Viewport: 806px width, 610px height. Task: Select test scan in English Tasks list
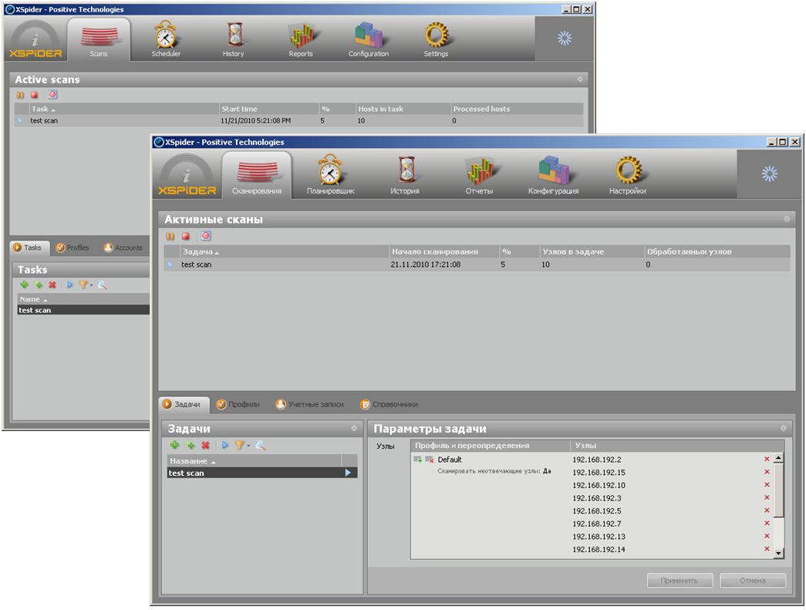click(83, 310)
